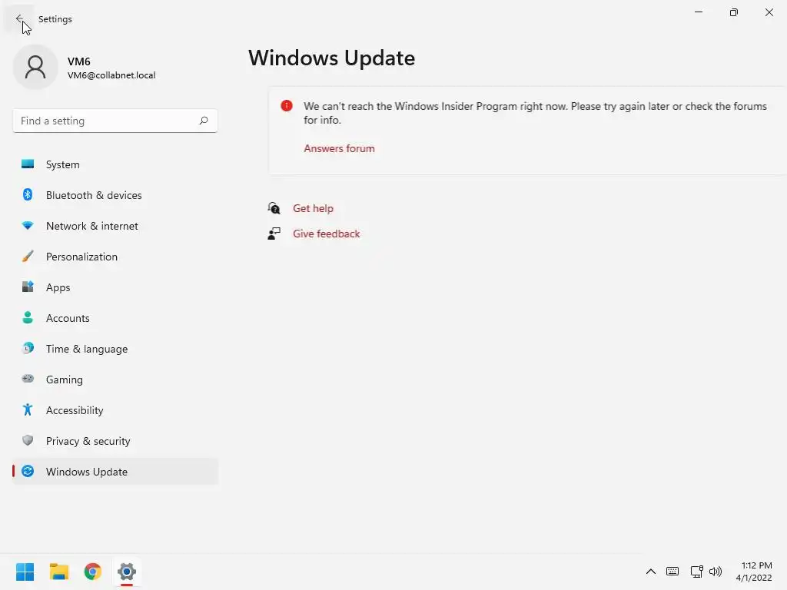This screenshot has width=787, height=590.
Task: Click the red error alert icon
Action: click(286, 106)
